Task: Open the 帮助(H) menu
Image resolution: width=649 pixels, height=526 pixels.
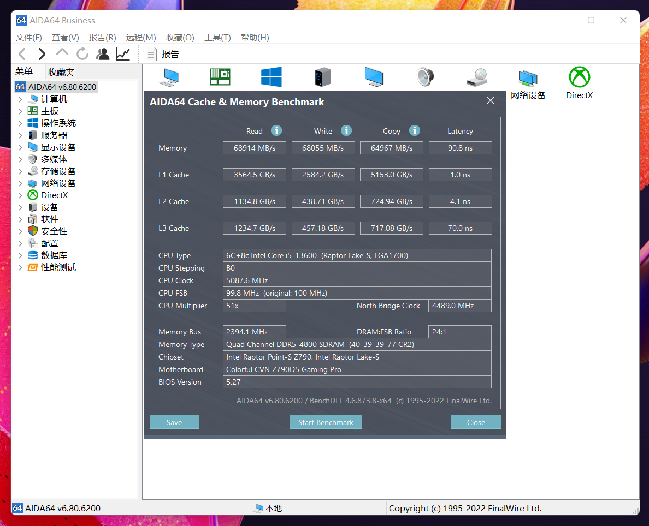Action: [255, 38]
